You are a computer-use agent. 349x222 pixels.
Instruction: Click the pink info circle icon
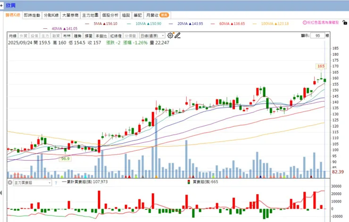click(305, 23)
